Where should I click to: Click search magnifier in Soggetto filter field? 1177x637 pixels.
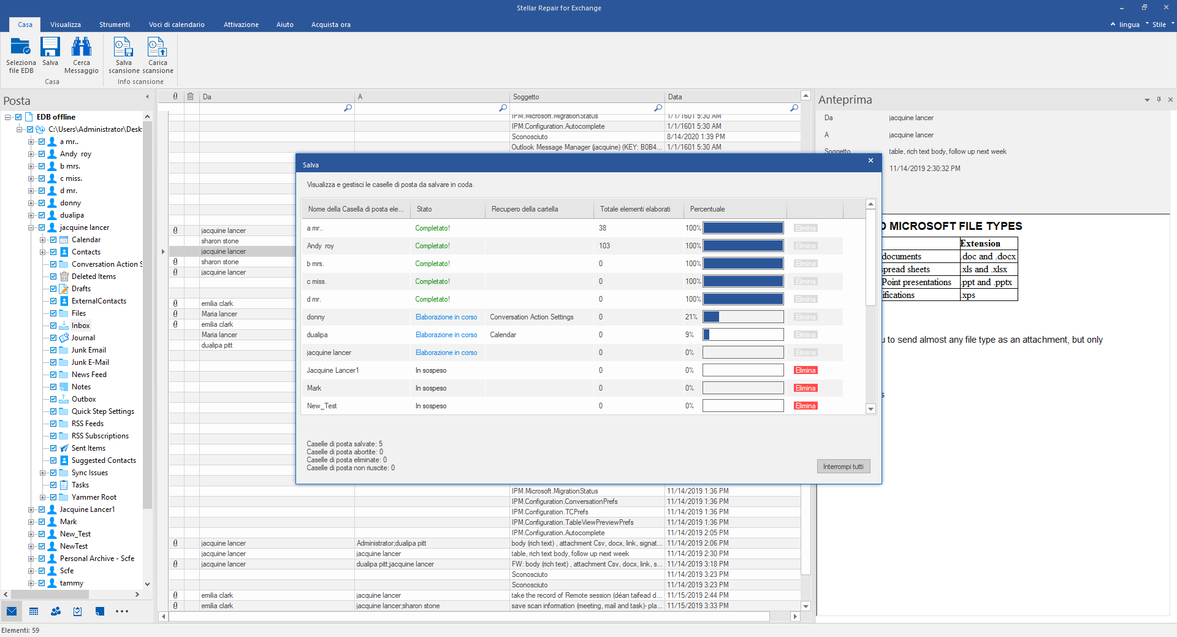pos(658,108)
